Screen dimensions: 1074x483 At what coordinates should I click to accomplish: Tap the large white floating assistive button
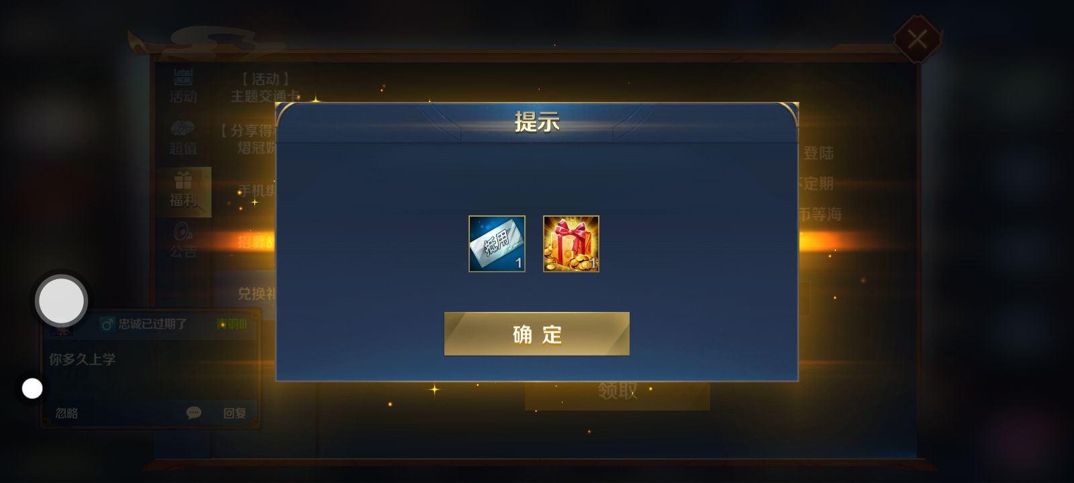click(61, 301)
